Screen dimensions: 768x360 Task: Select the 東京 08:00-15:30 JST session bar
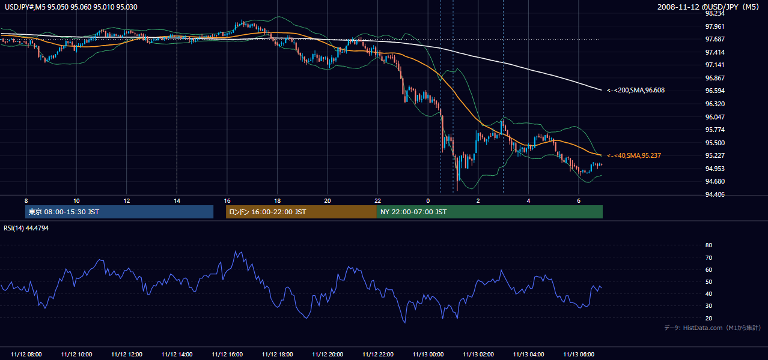[120, 212]
